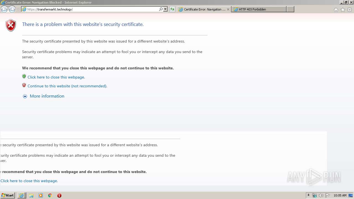Screen dimensions: 354x199
Task: Click the browser Back arrow button
Action: (4, 9)
